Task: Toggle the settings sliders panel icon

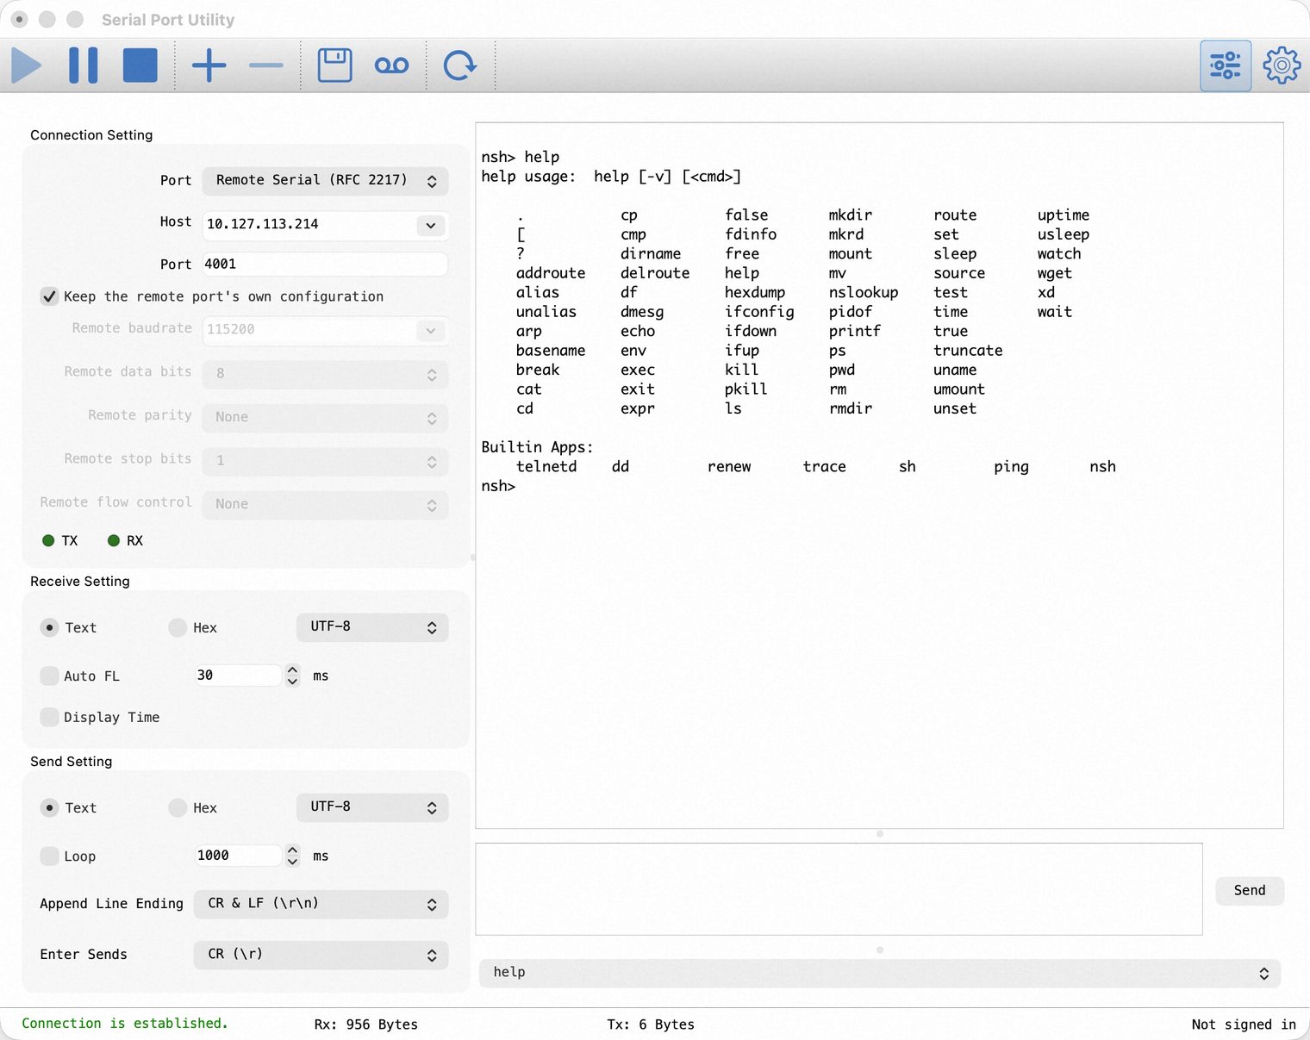Action: pos(1226,65)
